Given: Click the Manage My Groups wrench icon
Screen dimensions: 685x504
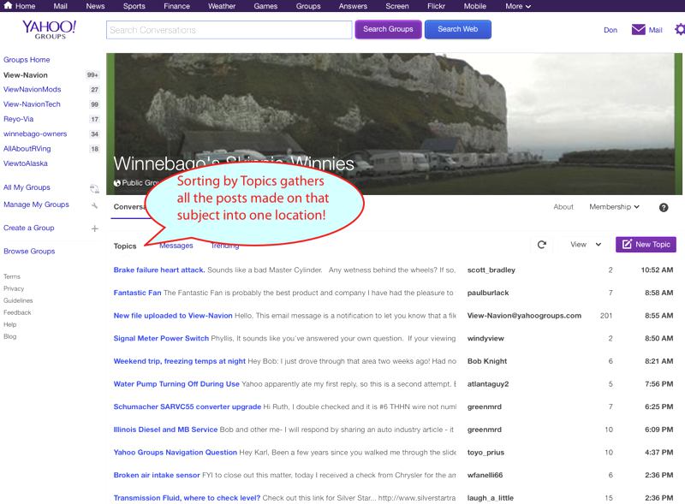Looking at the screenshot, I should [x=94, y=205].
